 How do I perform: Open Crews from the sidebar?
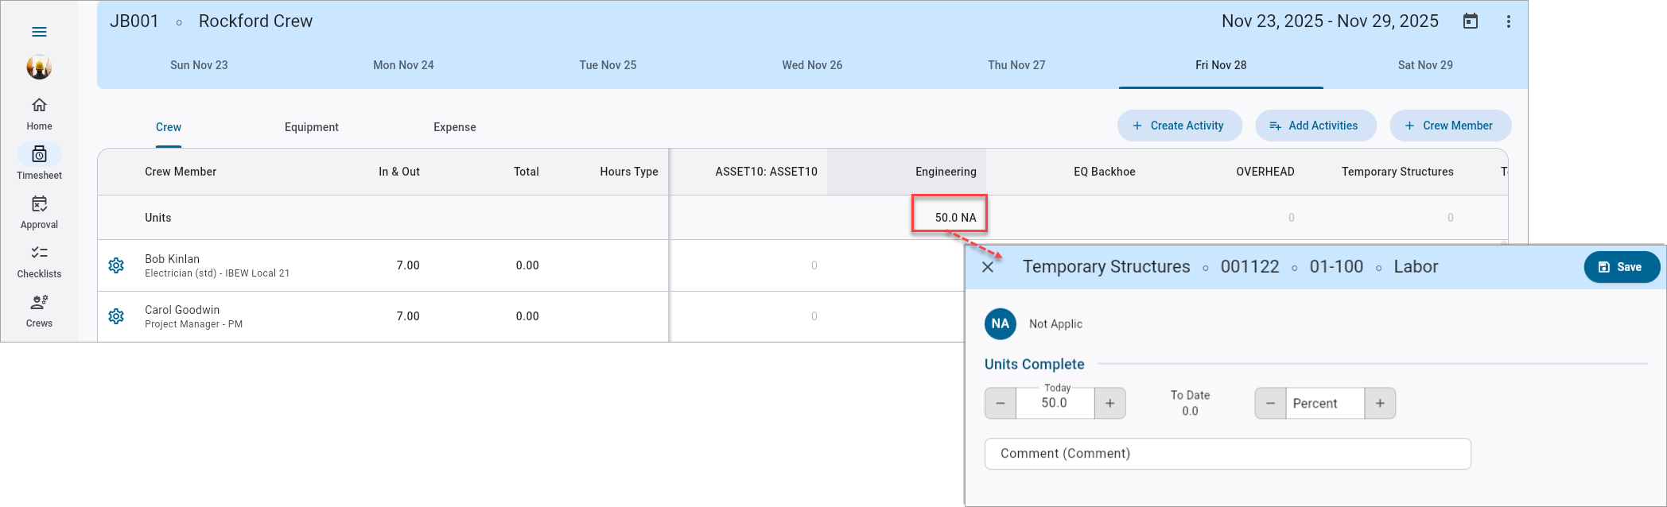pyautogui.click(x=39, y=311)
